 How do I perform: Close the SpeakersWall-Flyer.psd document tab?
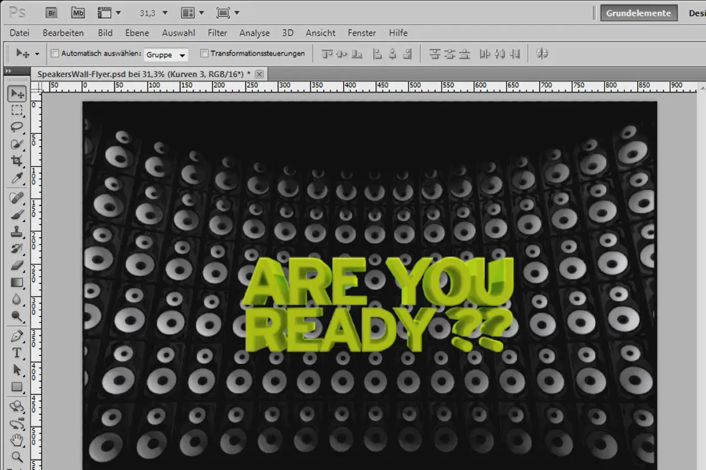click(259, 73)
